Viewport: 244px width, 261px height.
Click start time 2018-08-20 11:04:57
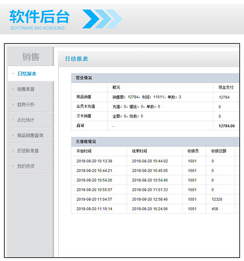[x=94, y=199]
